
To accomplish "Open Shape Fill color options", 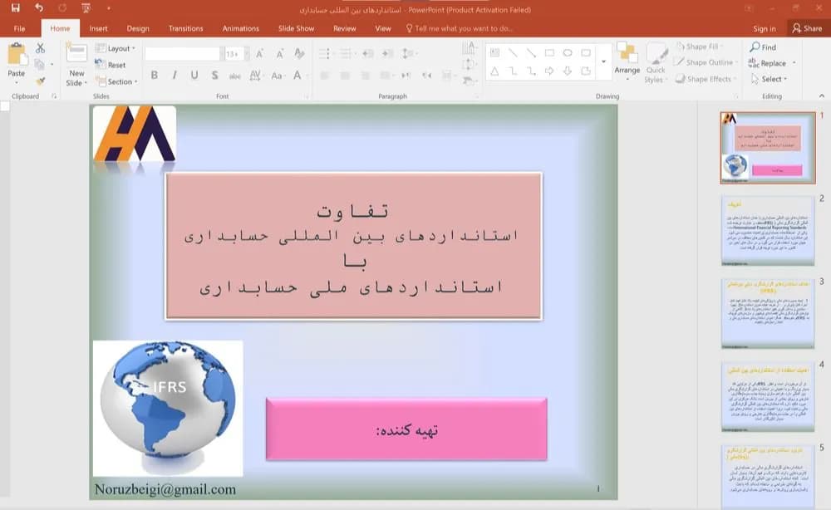I will [x=700, y=47].
